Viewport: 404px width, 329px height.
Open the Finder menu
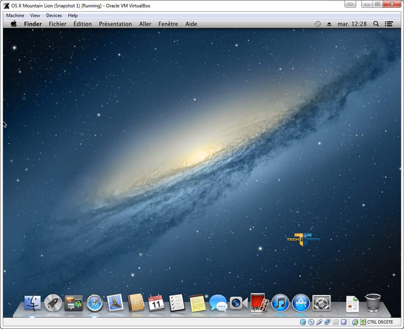tap(33, 24)
